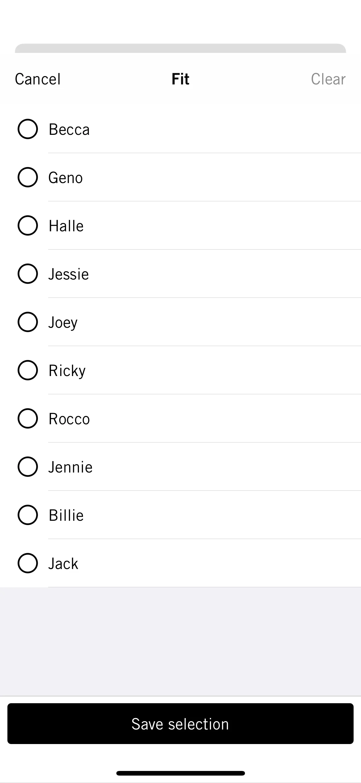
Task: Choose the Ricky radio button
Action: coord(28,370)
